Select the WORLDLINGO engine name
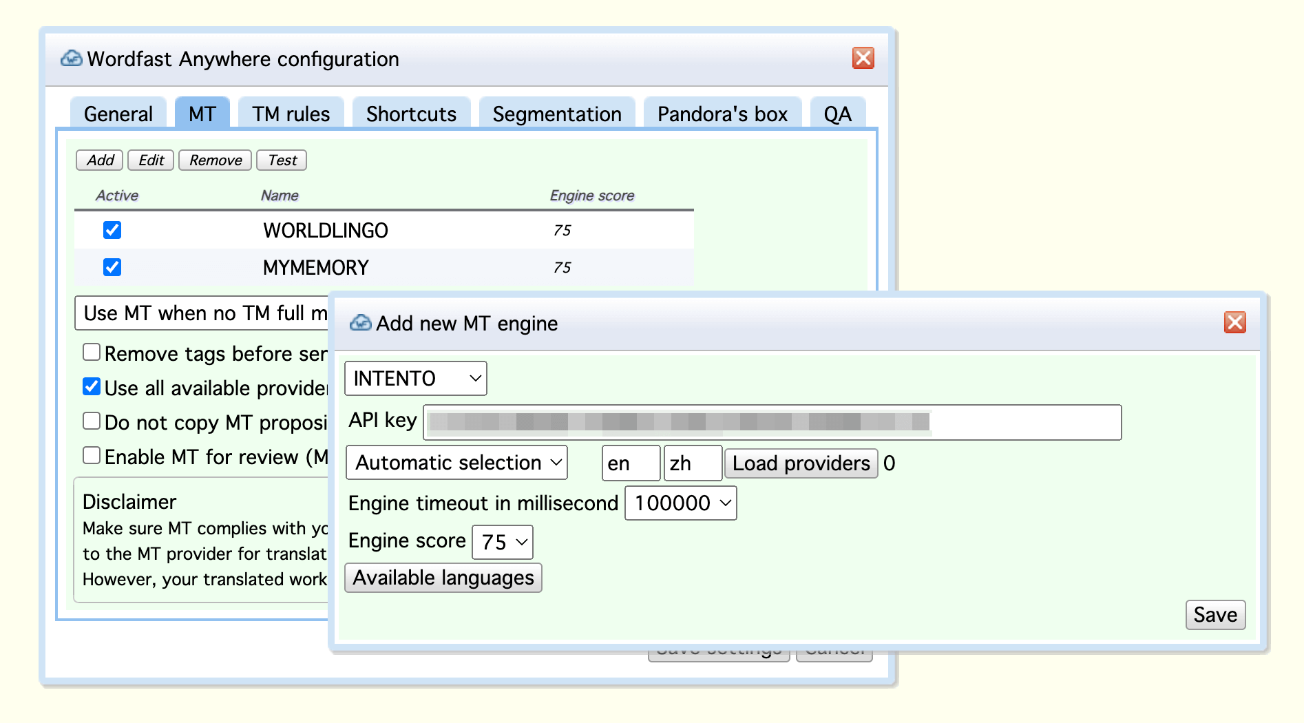This screenshot has width=1304, height=723. pos(326,231)
